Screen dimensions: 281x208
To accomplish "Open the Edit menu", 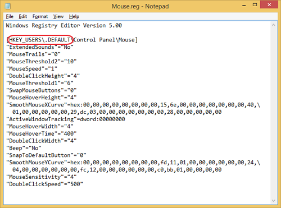I will [x=22, y=16].
